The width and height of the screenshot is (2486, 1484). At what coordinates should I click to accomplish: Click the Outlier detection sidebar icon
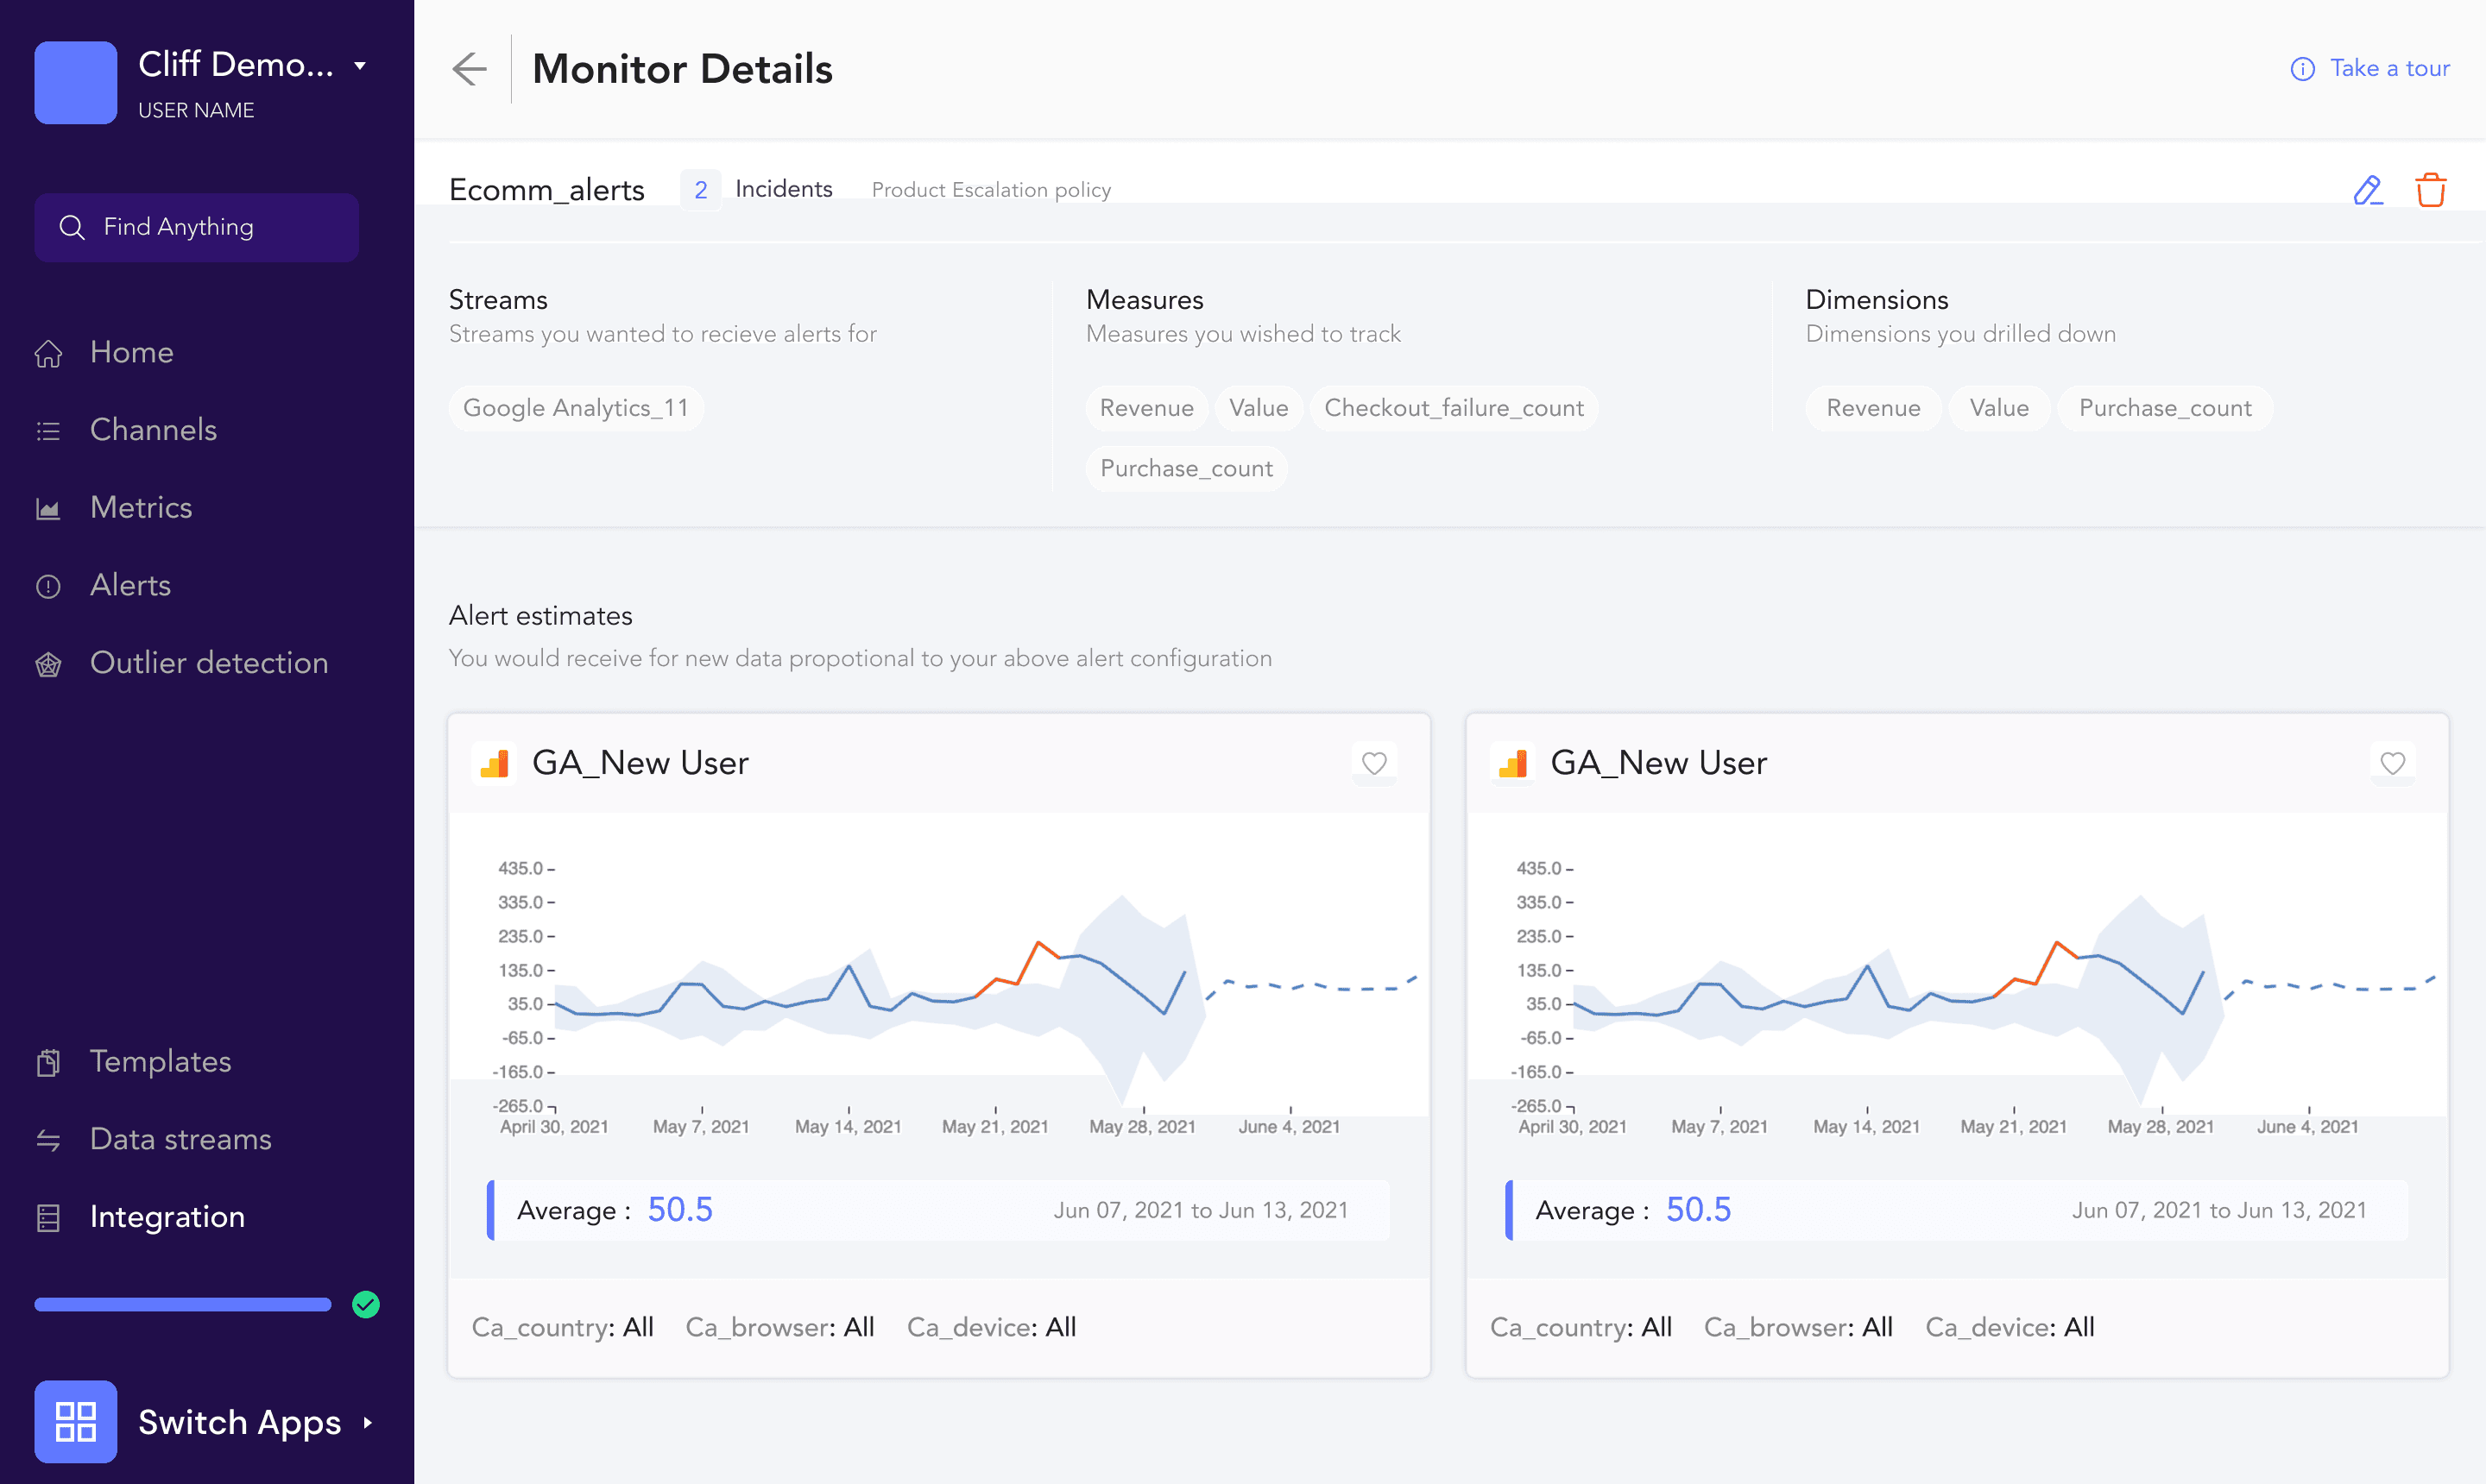[48, 664]
